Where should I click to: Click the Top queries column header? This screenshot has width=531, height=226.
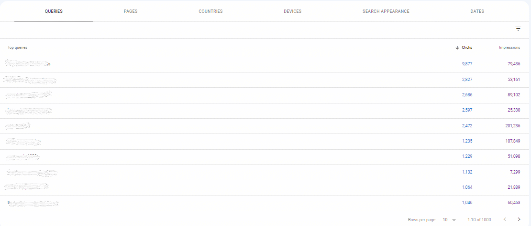click(18, 48)
